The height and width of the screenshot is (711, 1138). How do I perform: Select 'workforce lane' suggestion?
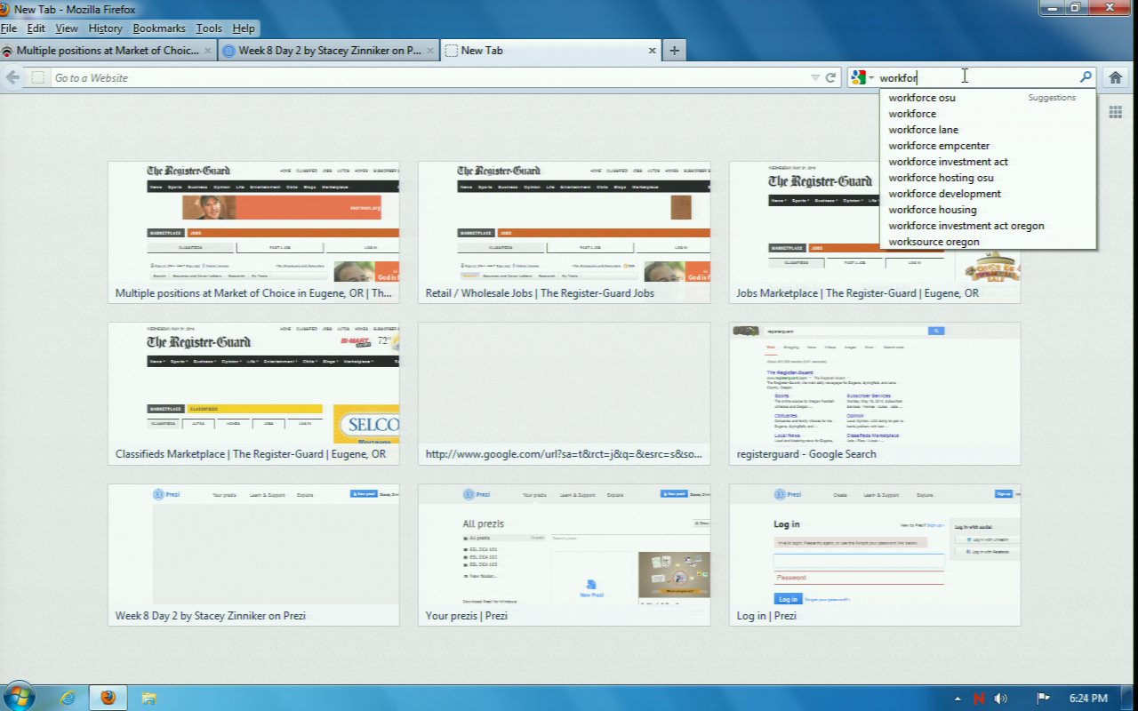(x=923, y=130)
